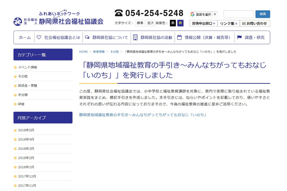This screenshot has width=287, height=191.
Task: Open the 2018年1月 archive
Action: [26, 167]
